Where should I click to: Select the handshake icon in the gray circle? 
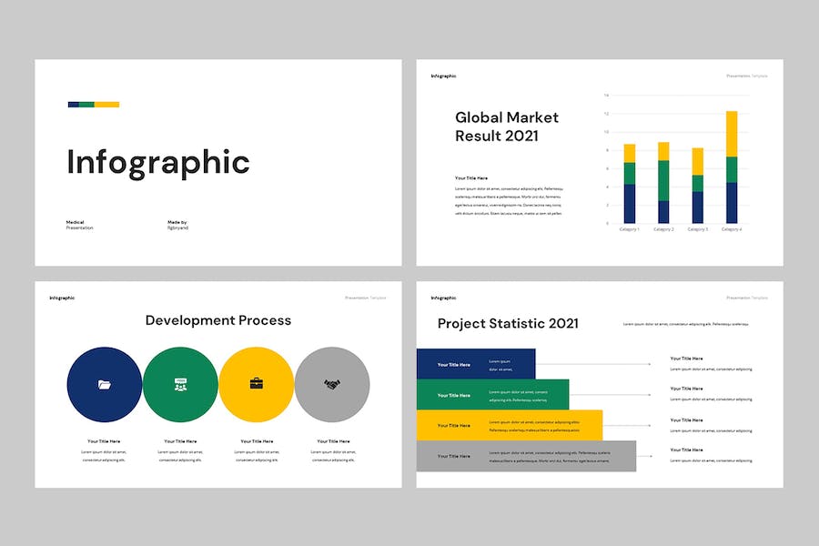[x=332, y=385]
